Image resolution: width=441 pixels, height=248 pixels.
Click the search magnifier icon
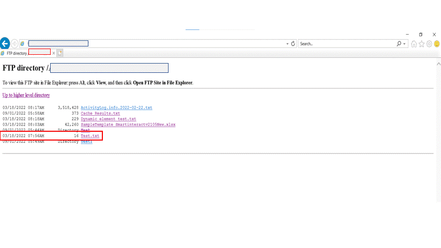pyautogui.click(x=399, y=44)
